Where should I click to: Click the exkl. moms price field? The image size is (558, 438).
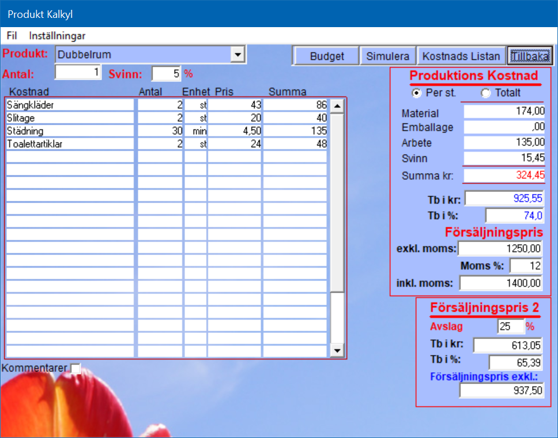point(501,249)
